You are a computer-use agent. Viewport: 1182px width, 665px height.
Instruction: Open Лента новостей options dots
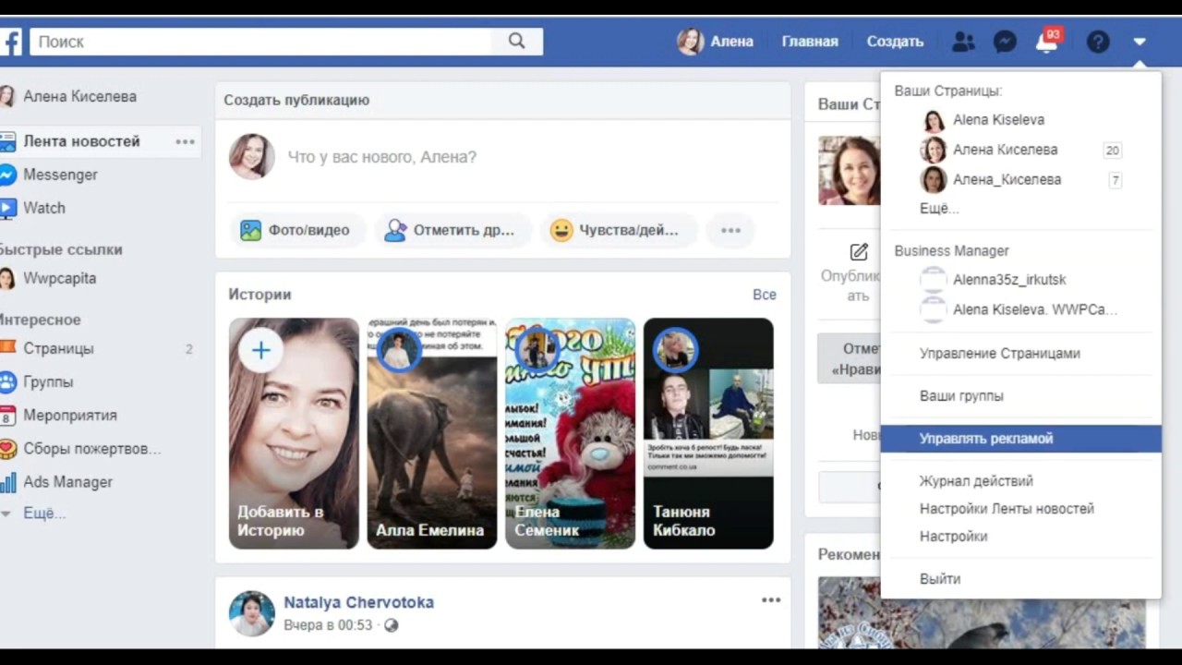click(x=186, y=141)
